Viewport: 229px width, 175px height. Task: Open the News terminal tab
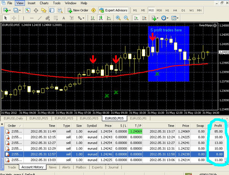(x=53, y=167)
